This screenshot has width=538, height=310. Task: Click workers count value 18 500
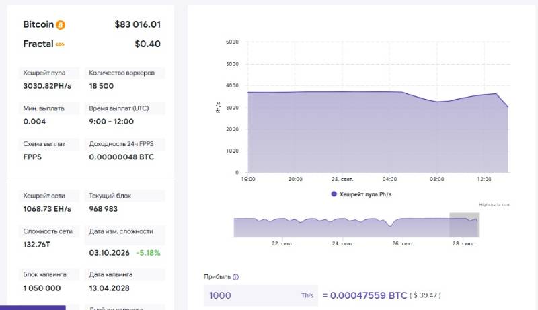(102, 86)
